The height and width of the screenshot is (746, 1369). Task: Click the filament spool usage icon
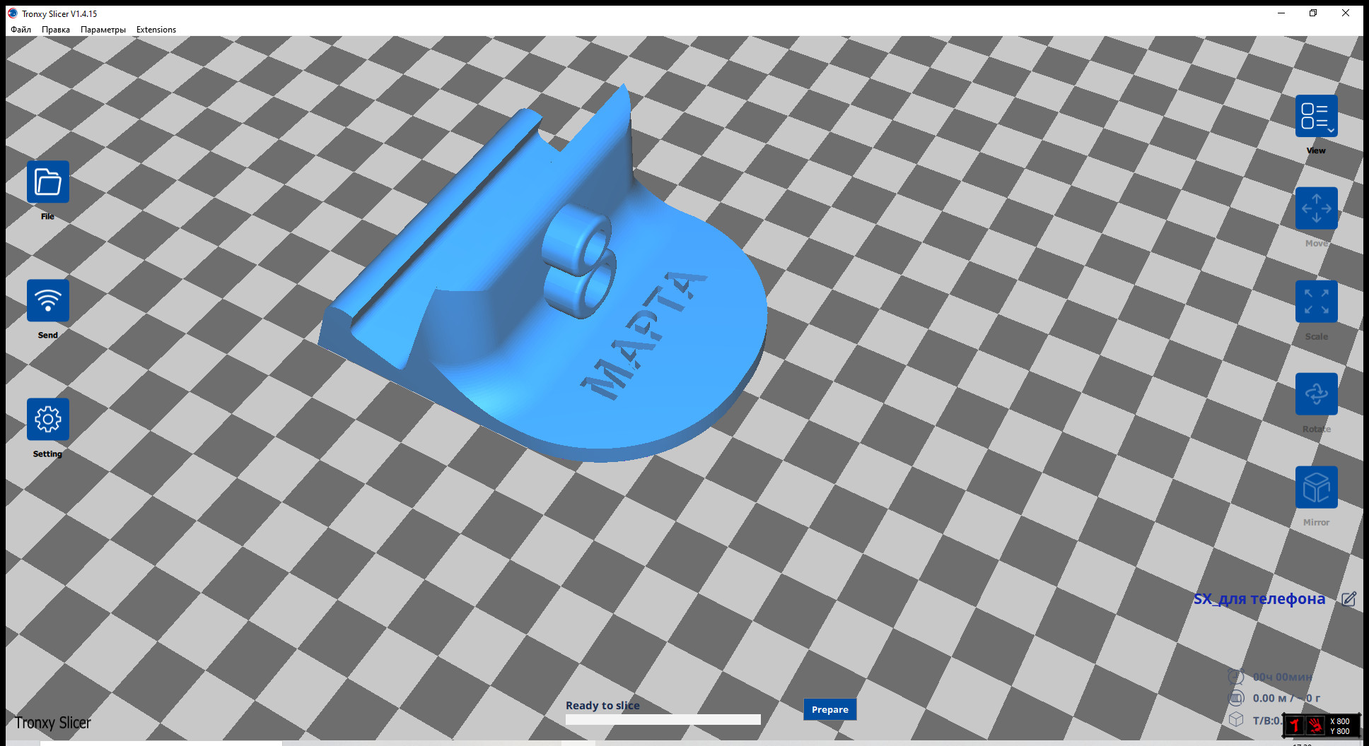tap(1235, 698)
